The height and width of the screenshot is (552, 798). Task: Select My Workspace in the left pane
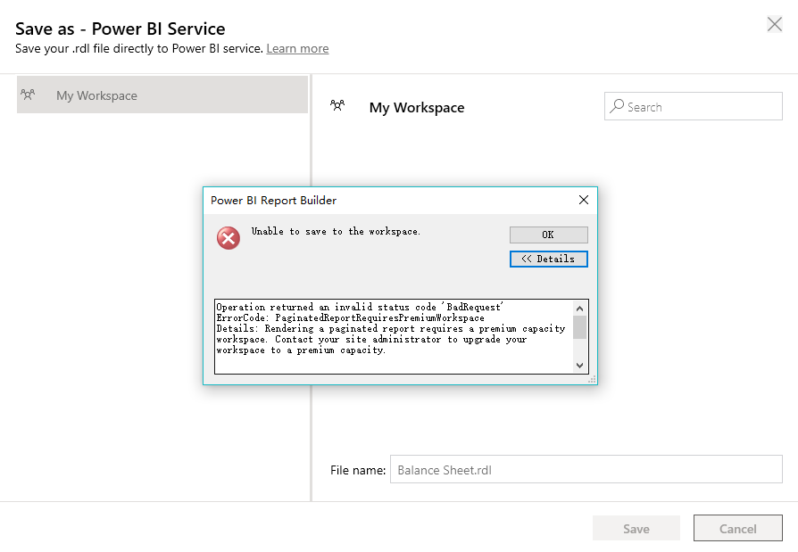[162, 95]
